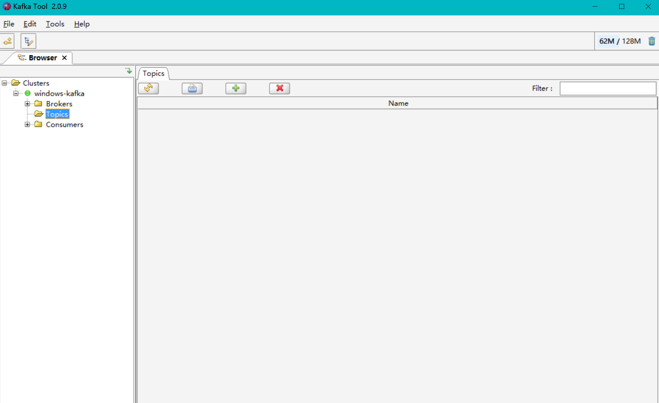
Task: Click into the Filter text field
Action: 608,88
